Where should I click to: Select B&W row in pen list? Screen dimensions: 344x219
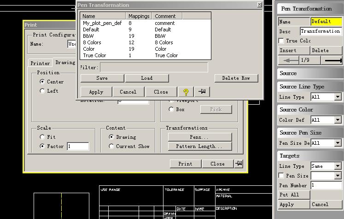coord(146,36)
